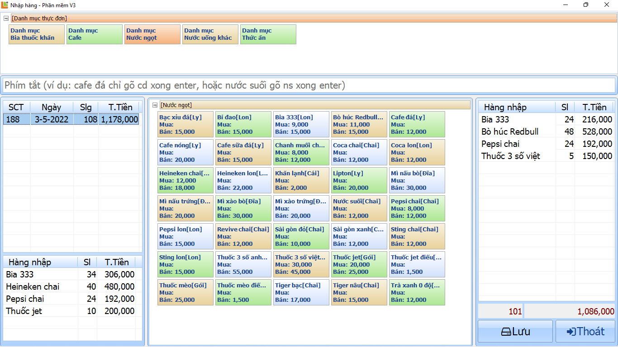Image resolution: width=618 pixels, height=347 pixels.
Task: Select the Thuốc 3 số việt tile
Action: pyautogui.click(x=301, y=264)
